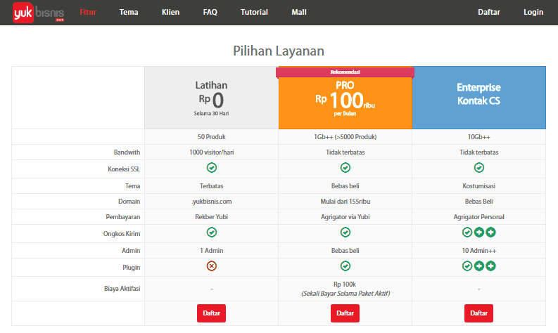Click Ongkos Kirim checkmark in PRO column
Image resolution: width=558 pixels, height=333 pixels.
[x=345, y=232]
